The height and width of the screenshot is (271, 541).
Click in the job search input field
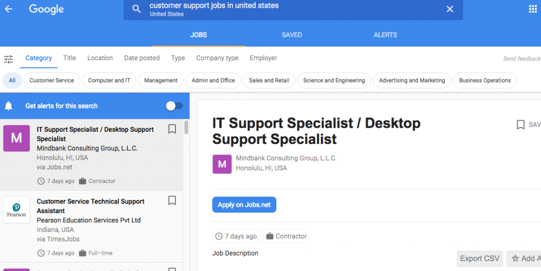293,9
